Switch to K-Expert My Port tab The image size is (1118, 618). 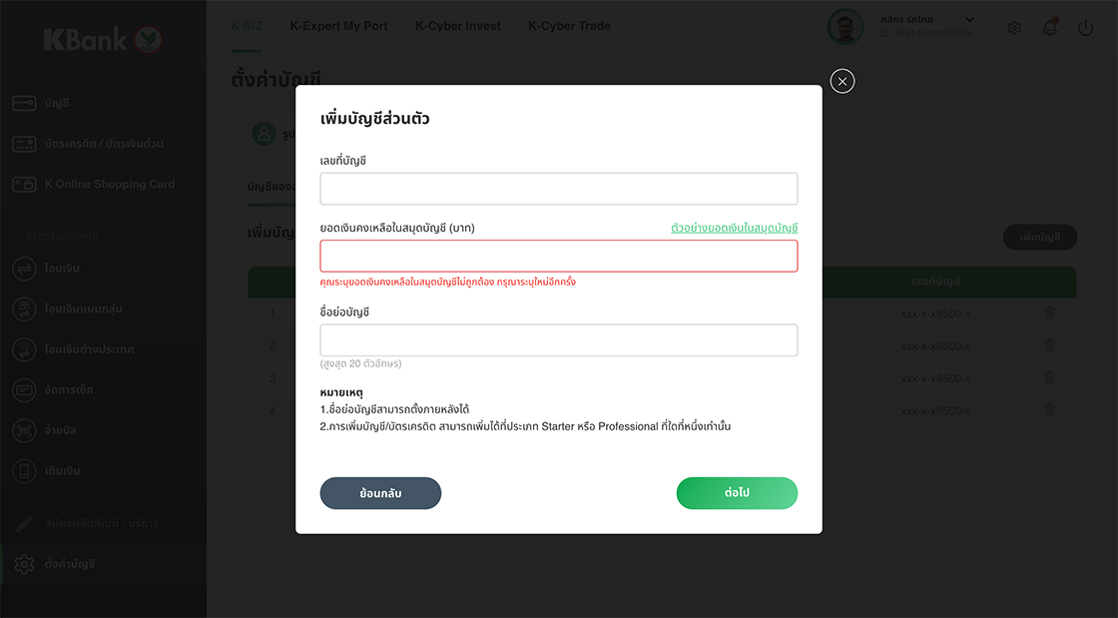(338, 26)
